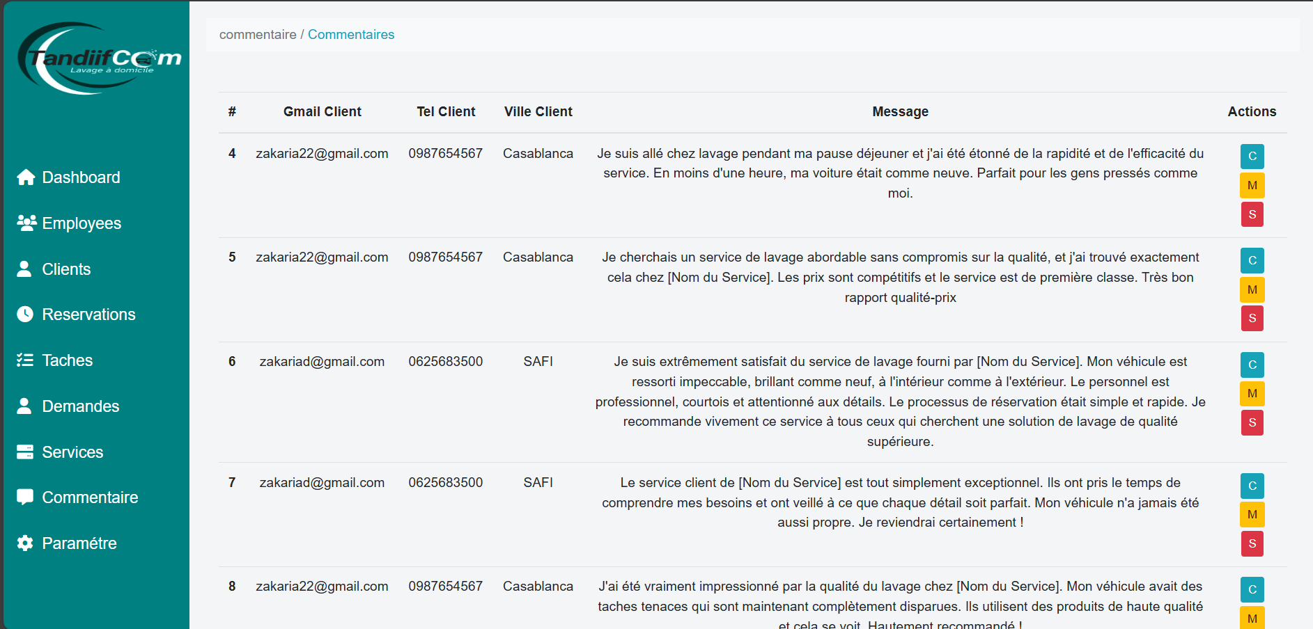This screenshot has width=1313, height=629.
Task: Click email zakariad@gmail.com in row 7
Action: [x=323, y=482]
